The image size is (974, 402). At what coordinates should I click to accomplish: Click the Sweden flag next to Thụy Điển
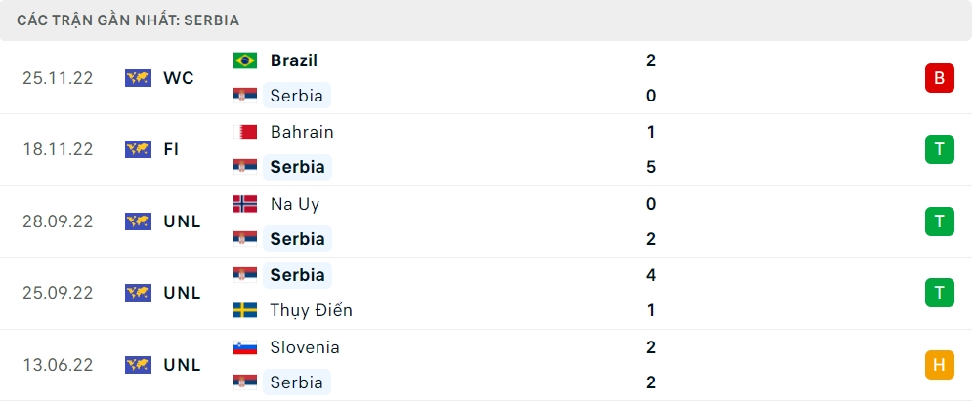tap(245, 310)
